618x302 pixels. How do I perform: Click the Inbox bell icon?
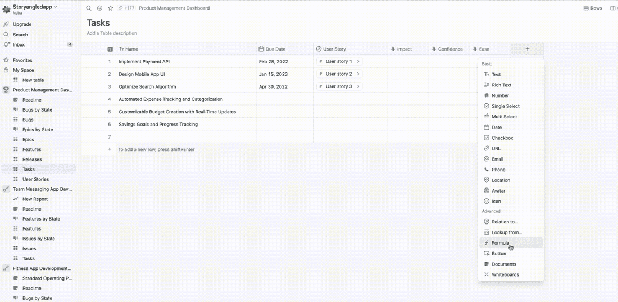point(6,45)
